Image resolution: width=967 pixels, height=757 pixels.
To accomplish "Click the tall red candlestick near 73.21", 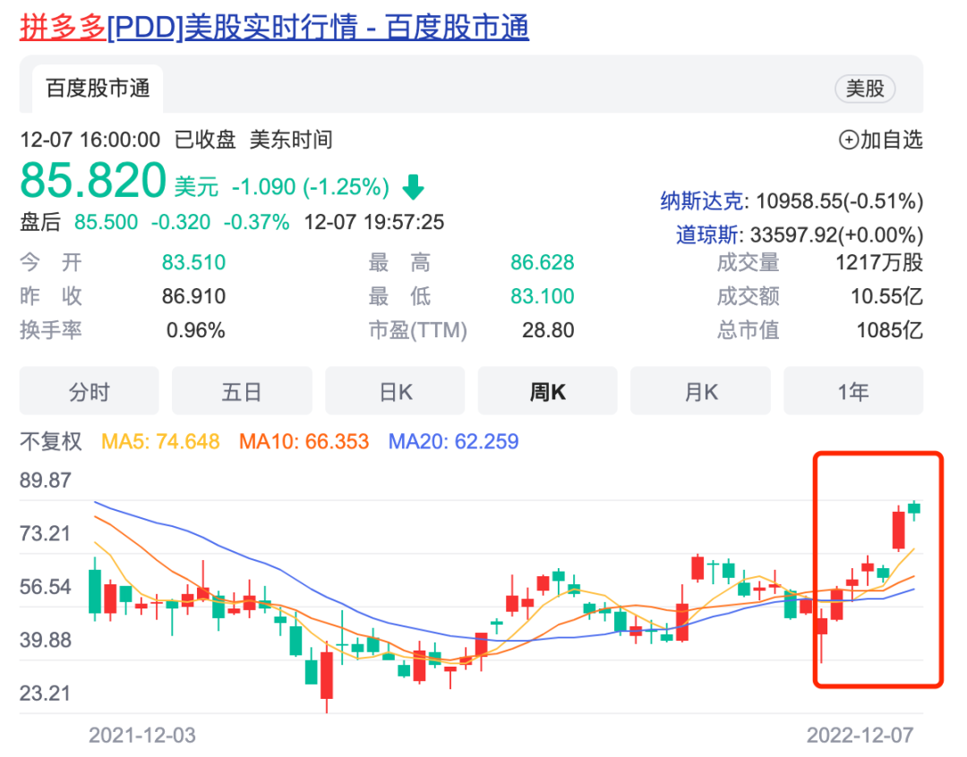I will 899,529.
